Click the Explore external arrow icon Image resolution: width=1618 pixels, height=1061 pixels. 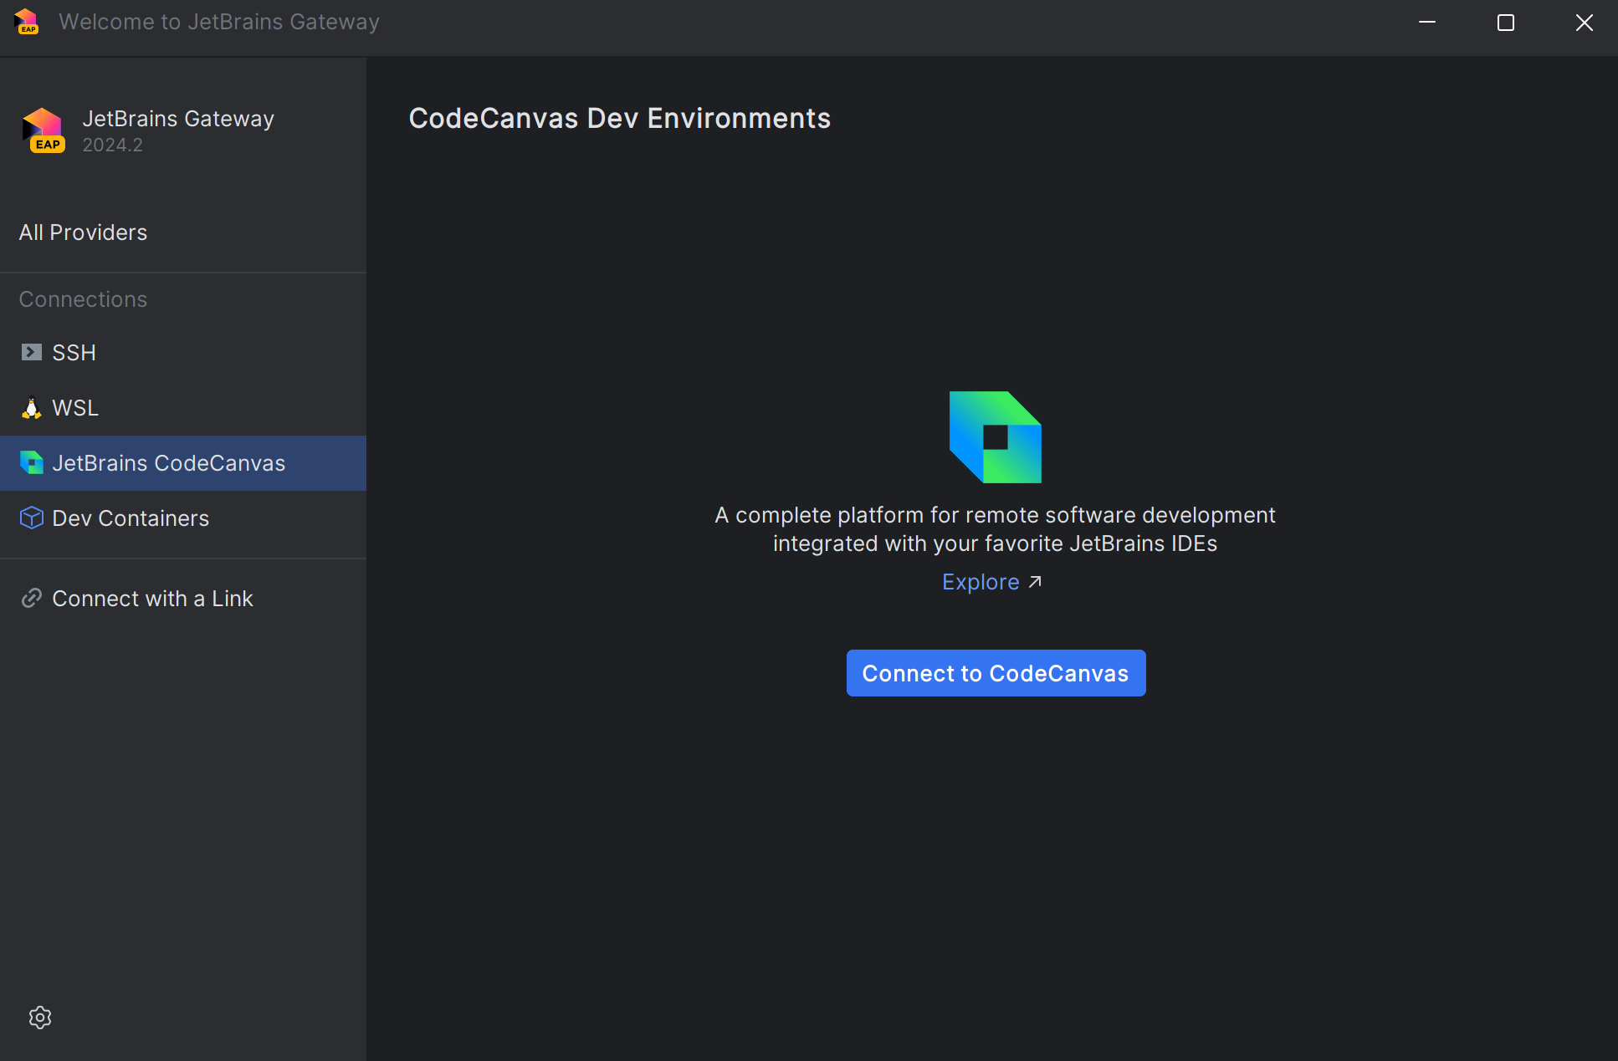pyautogui.click(x=1035, y=582)
